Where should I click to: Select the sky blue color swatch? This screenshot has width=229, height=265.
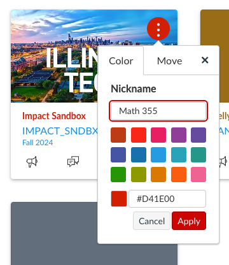coord(158,155)
